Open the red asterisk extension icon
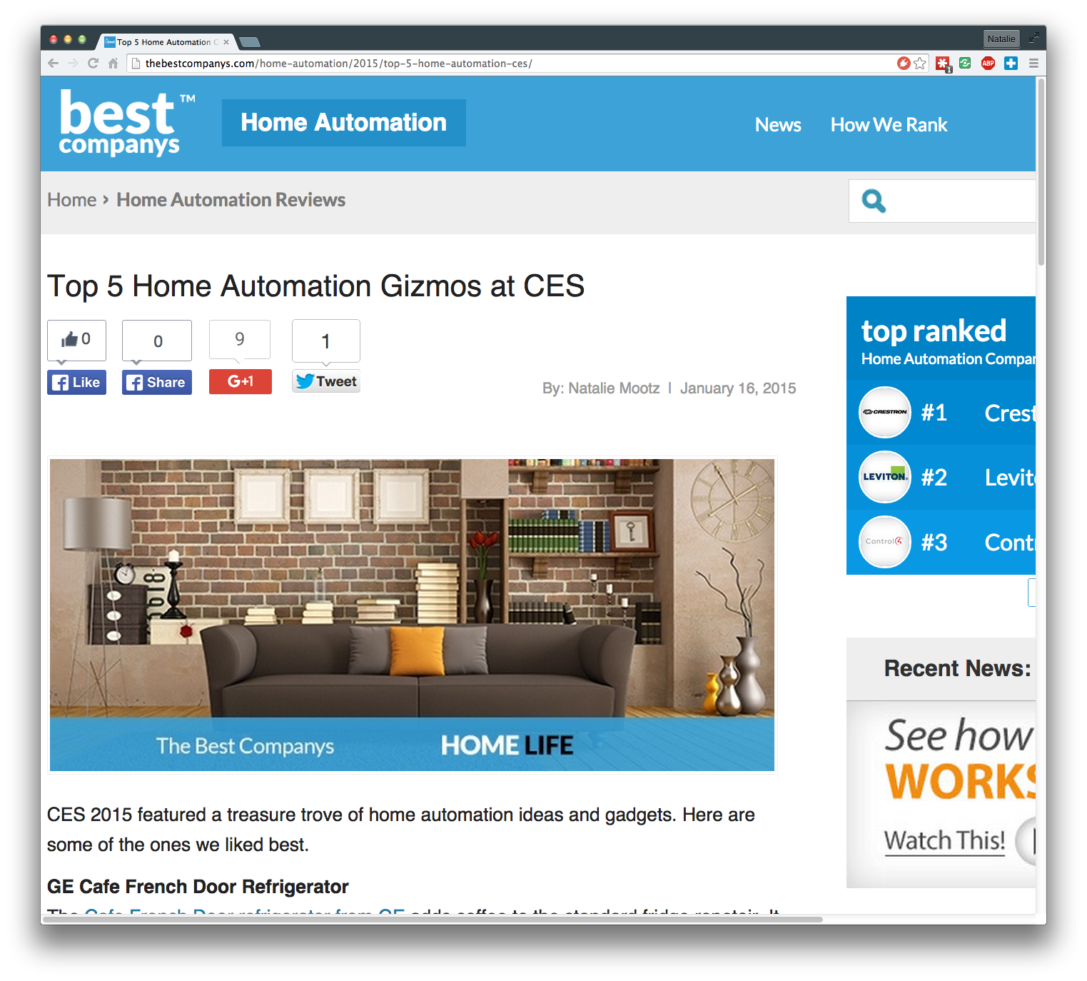 click(x=943, y=64)
